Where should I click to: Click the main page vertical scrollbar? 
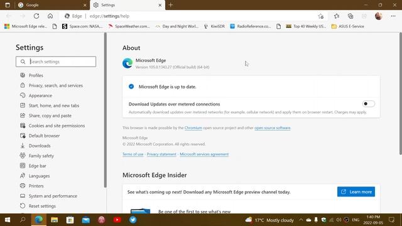click(401, 94)
